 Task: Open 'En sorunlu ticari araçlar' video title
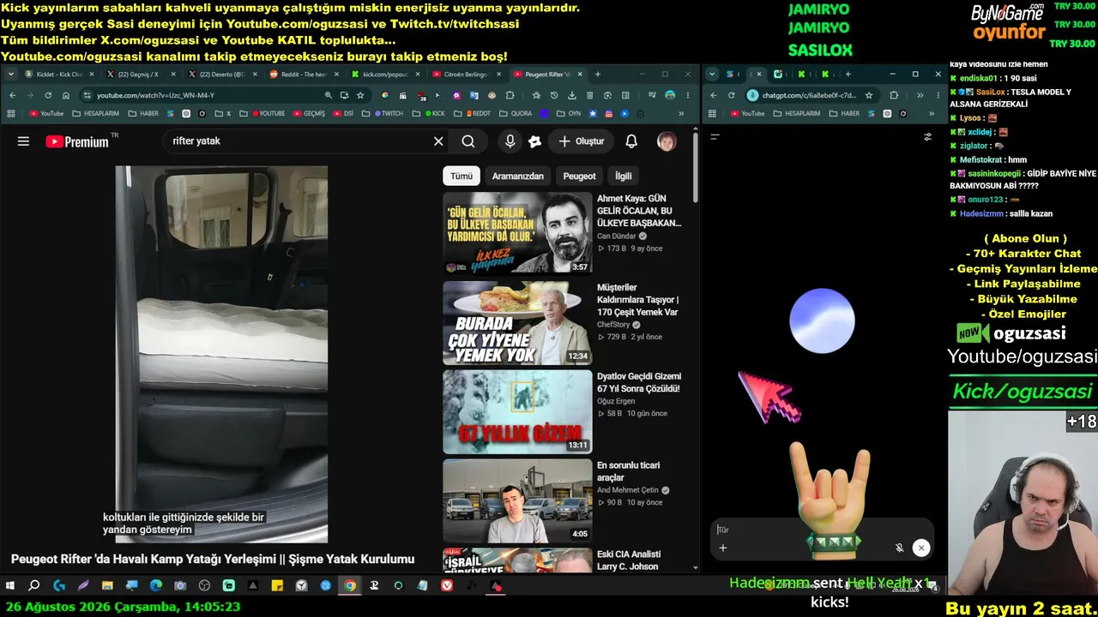point(628,471)
